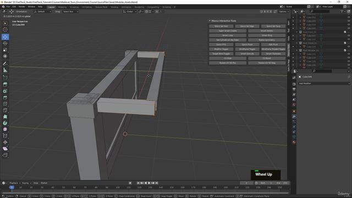Image resolution: width=352 pixels, height=198 pixels.
Task: Open the Global transform orientation dropdown
Action: coord(130,12)
